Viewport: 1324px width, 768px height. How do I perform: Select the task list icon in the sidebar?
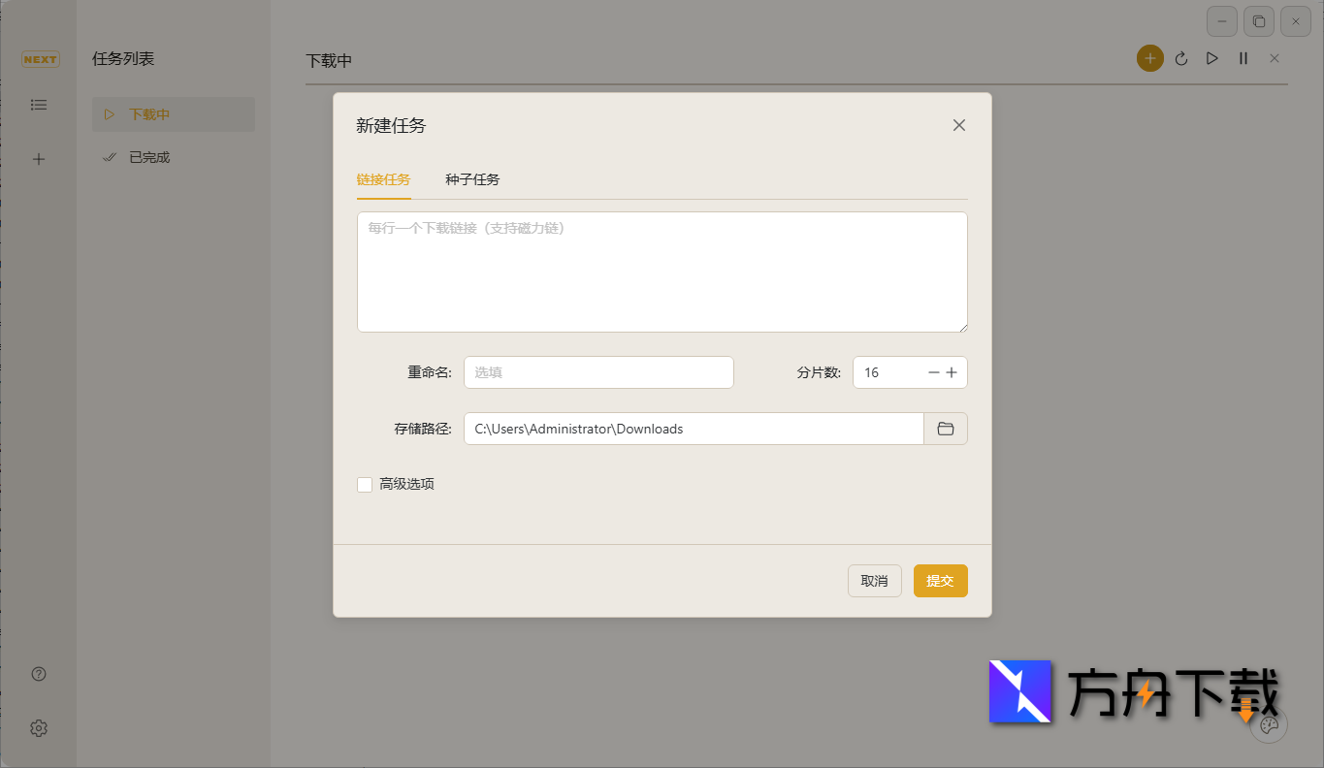click(39, 104)
